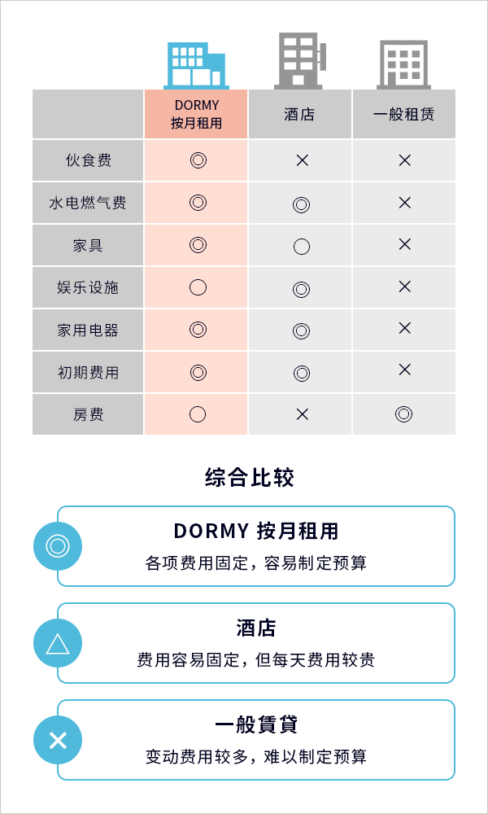Open the 一般賃貸 summary card
This screenshot has height=814, width=488.
(256, 740)
